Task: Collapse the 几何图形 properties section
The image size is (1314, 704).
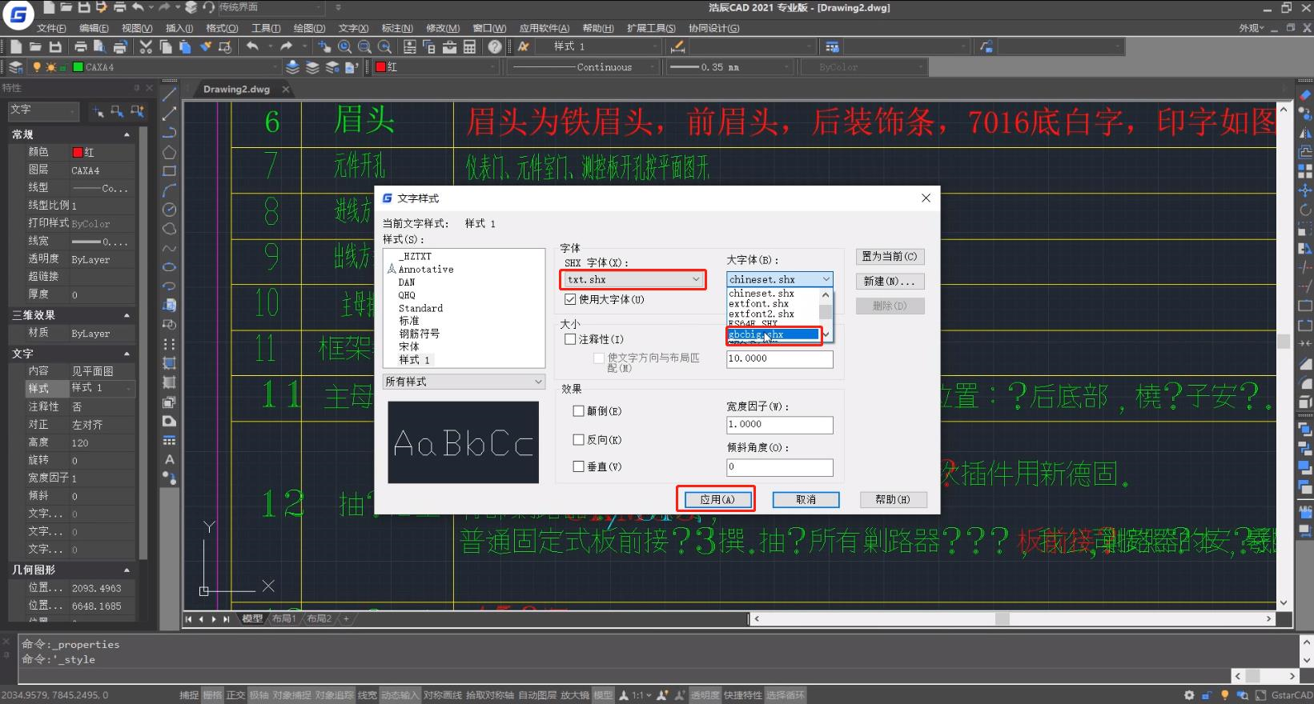Action: tap(127, 570)
